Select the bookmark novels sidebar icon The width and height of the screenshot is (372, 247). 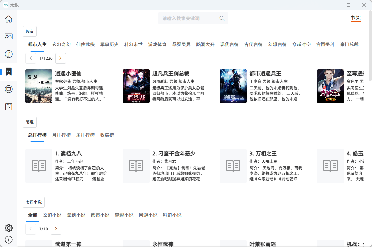(x=9, y=72)
